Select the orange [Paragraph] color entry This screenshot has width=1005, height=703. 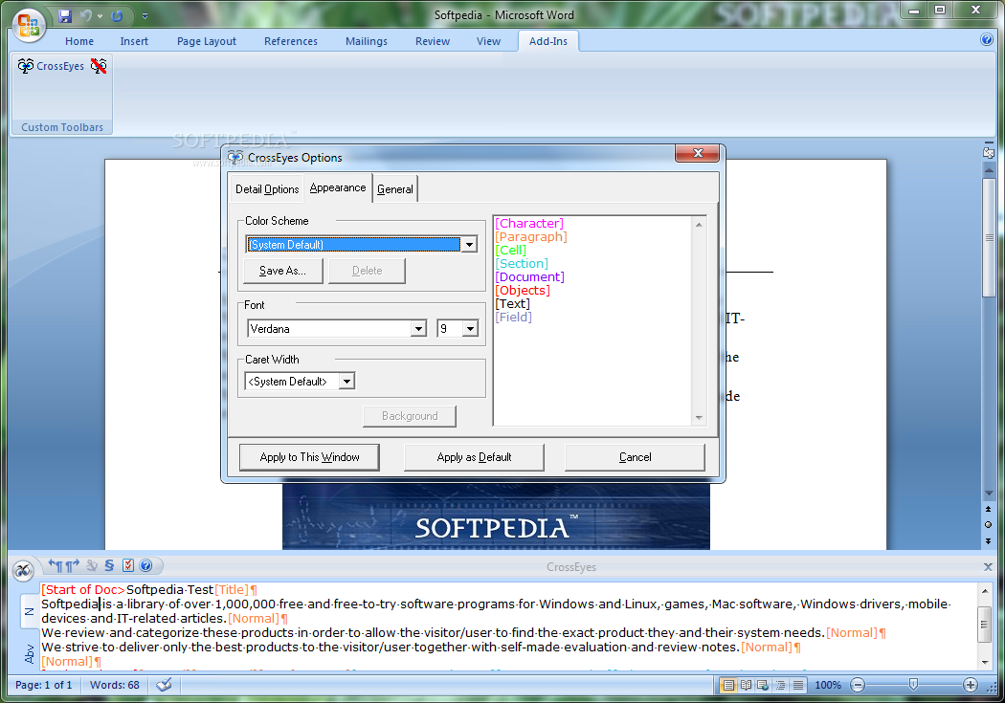point(531,237)
